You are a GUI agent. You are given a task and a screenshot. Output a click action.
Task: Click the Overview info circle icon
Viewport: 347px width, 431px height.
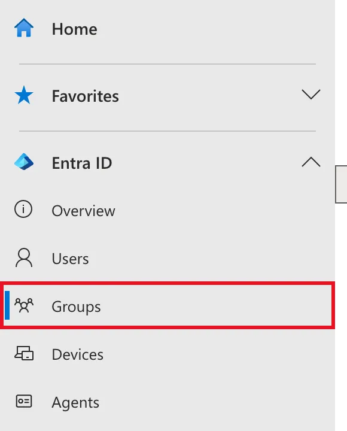[23, 209]
